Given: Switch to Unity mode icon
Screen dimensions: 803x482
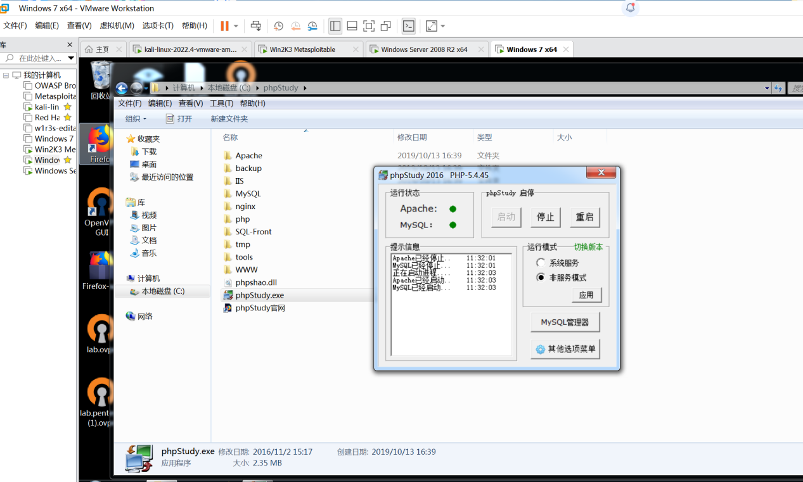Looking at the screenshot, I should 385,26.
